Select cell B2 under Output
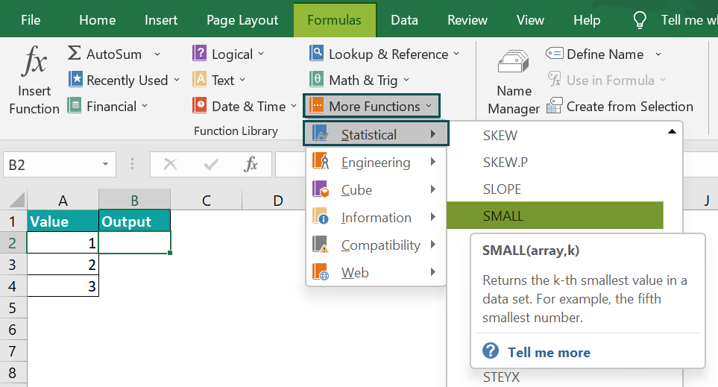Viewport: 718px width, 387px height. tap(135, 242)
